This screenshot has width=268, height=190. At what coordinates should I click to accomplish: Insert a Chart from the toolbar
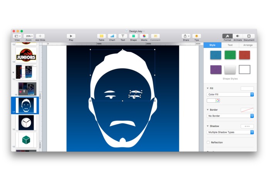(112, 36)
